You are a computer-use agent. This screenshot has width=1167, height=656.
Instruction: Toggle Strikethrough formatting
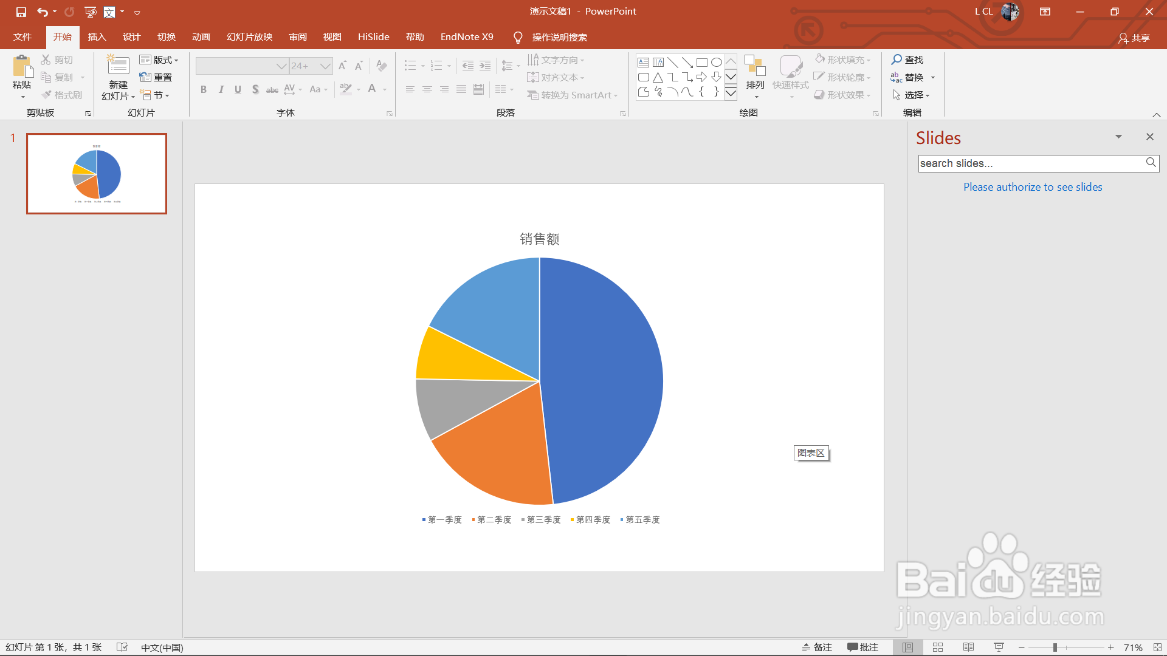(x=272, y=89)
